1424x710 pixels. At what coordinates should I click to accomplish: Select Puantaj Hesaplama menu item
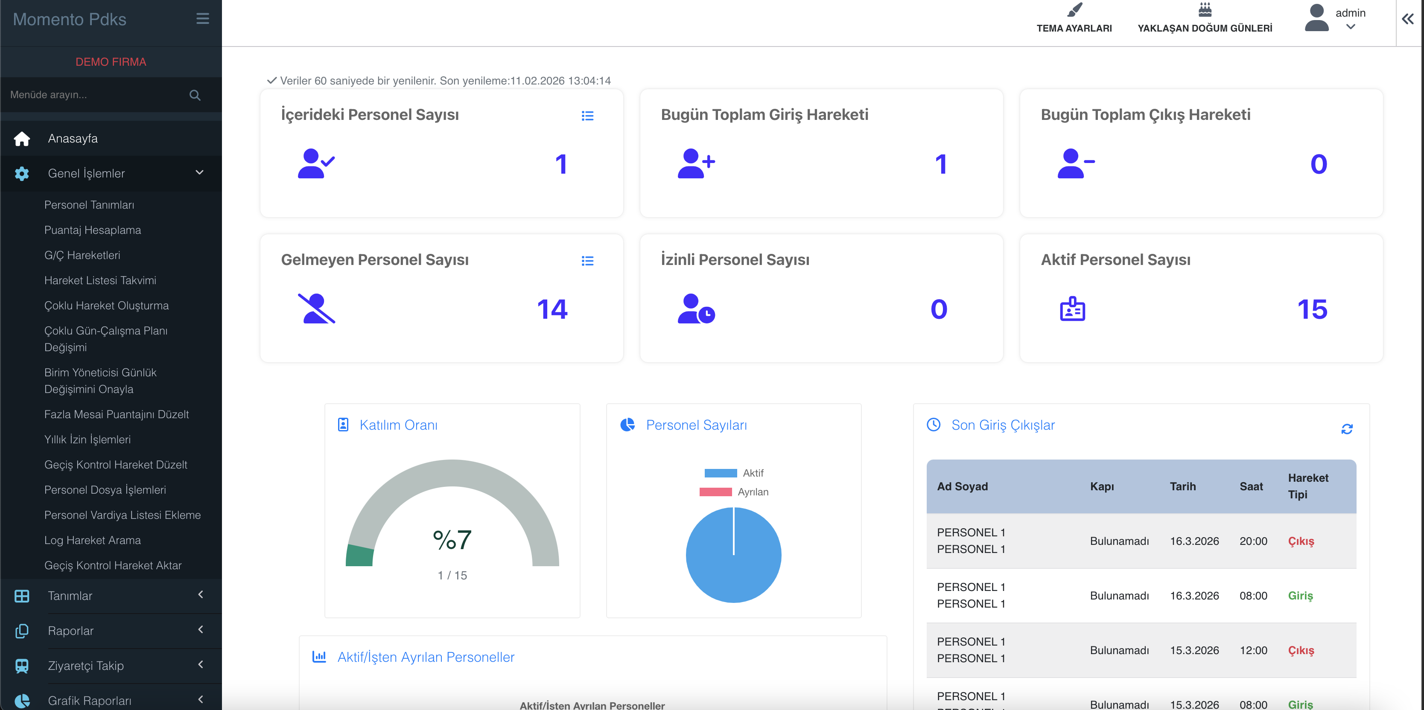tap(92, 230)
